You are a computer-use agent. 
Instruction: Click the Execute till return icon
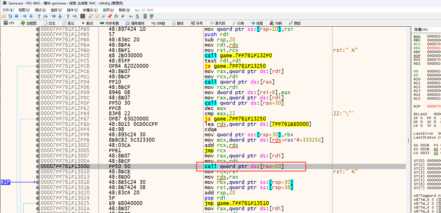click(x=68, y=16)
